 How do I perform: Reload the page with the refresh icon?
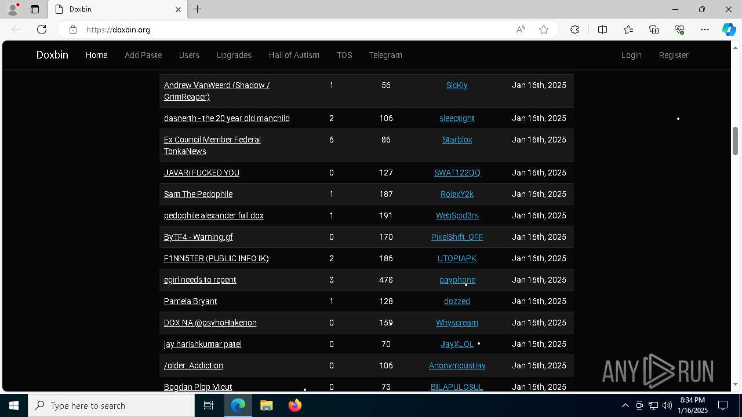[x=42, y=30]
